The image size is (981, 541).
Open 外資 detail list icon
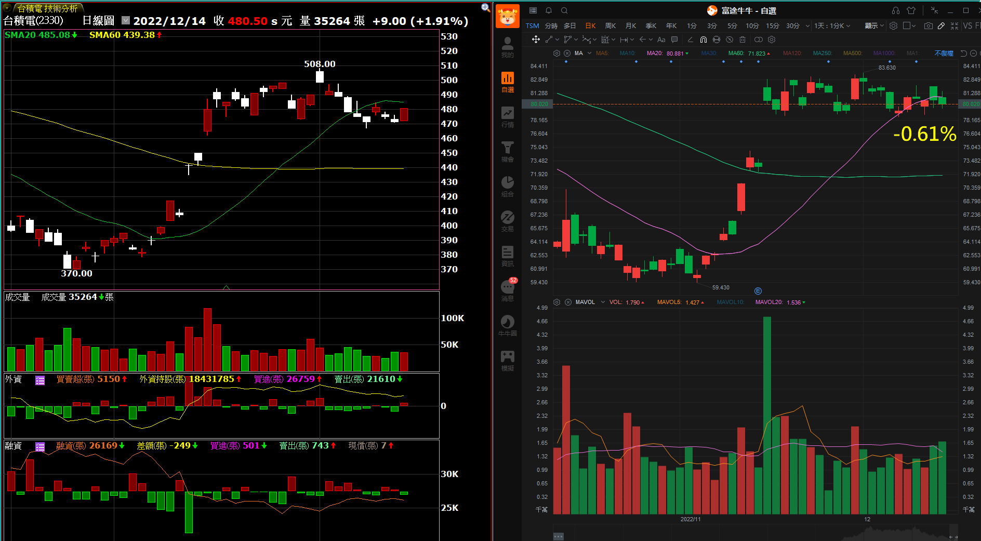tap(40, 380)
